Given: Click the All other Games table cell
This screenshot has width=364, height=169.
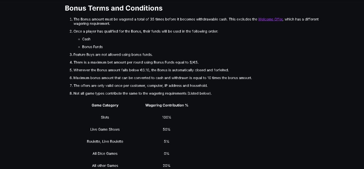Looking at the screenshot, I should click(105, 165).
